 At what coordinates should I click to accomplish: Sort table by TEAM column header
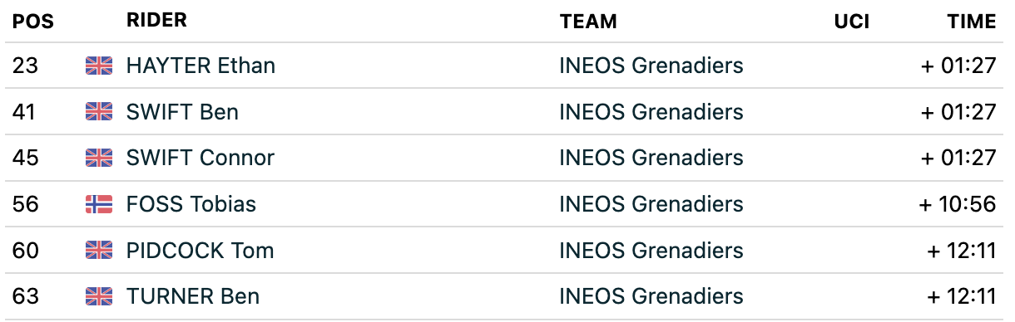(x=588, y=22)
